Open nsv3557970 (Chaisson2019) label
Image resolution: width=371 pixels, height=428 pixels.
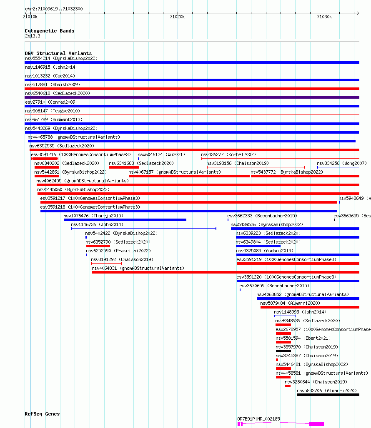[307, 347]
